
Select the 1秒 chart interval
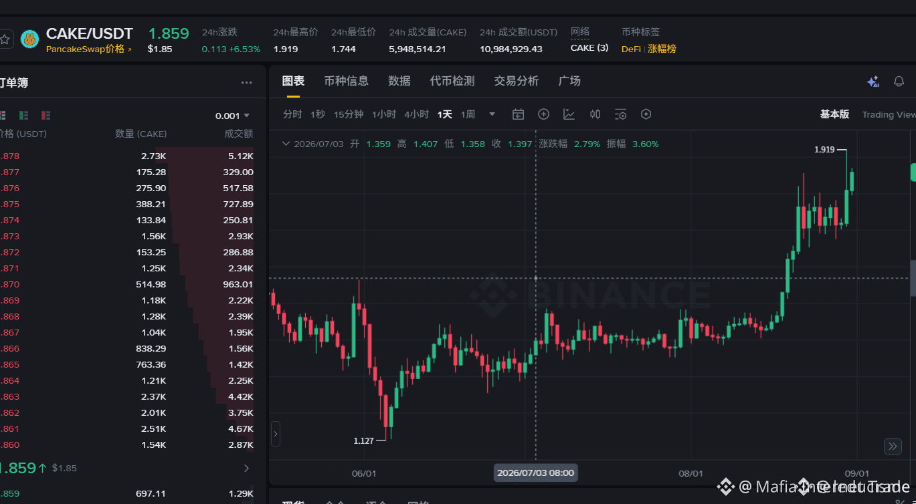[x=318, y=114]
